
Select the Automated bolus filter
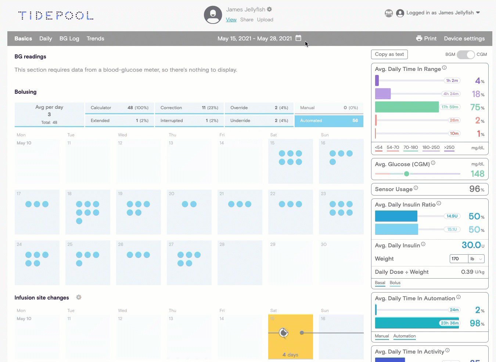point(329,121)
